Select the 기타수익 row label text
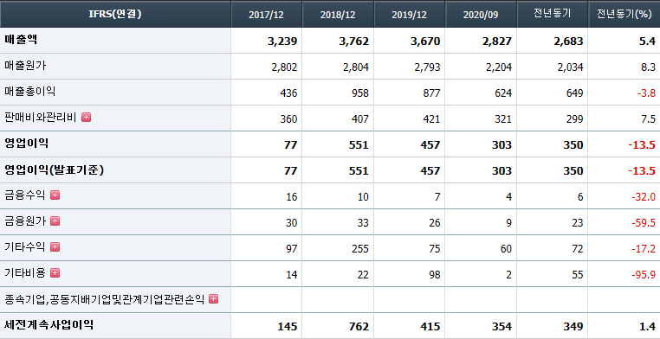This screenshot has width=660, height=339. click(25, 247)
